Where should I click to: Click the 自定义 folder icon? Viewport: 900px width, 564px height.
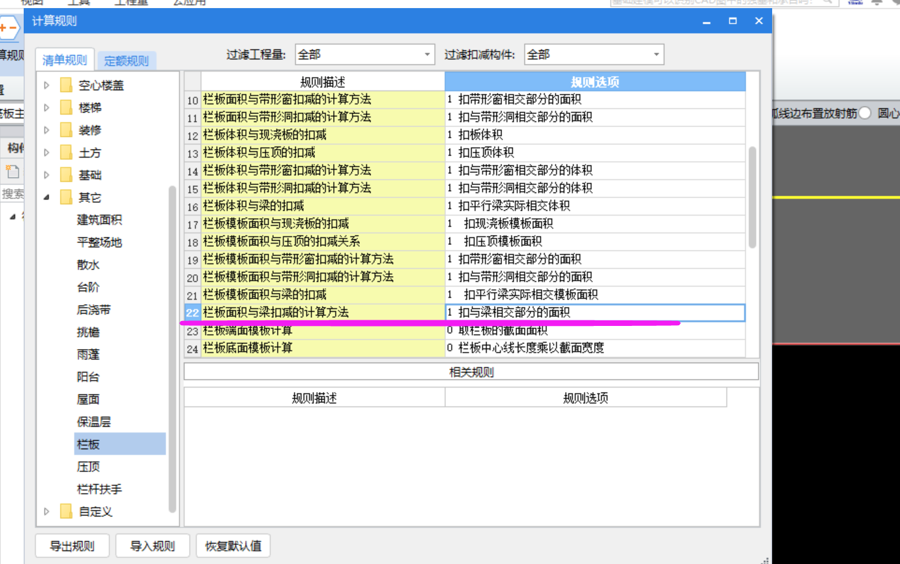pyautogui.click(x=66, y=512)
